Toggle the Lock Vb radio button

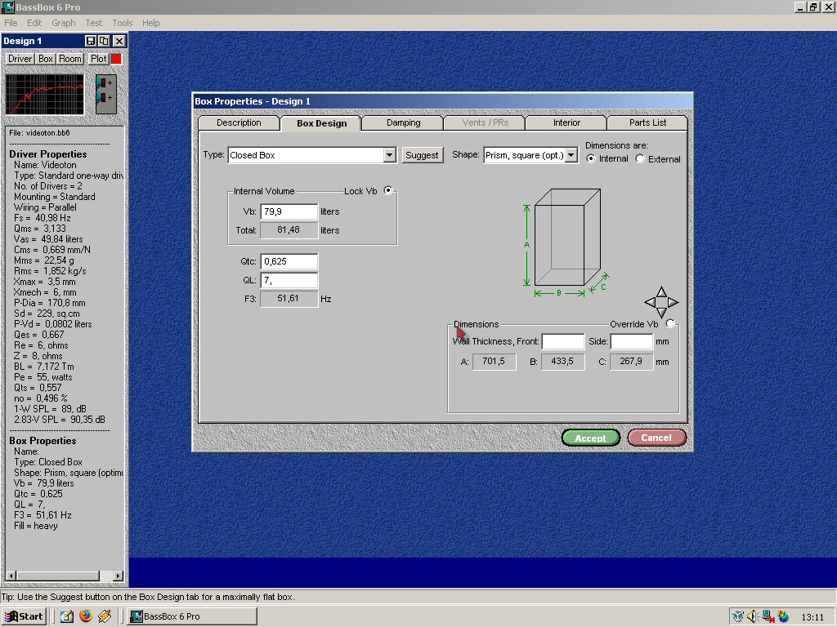[x=388, y=190]
